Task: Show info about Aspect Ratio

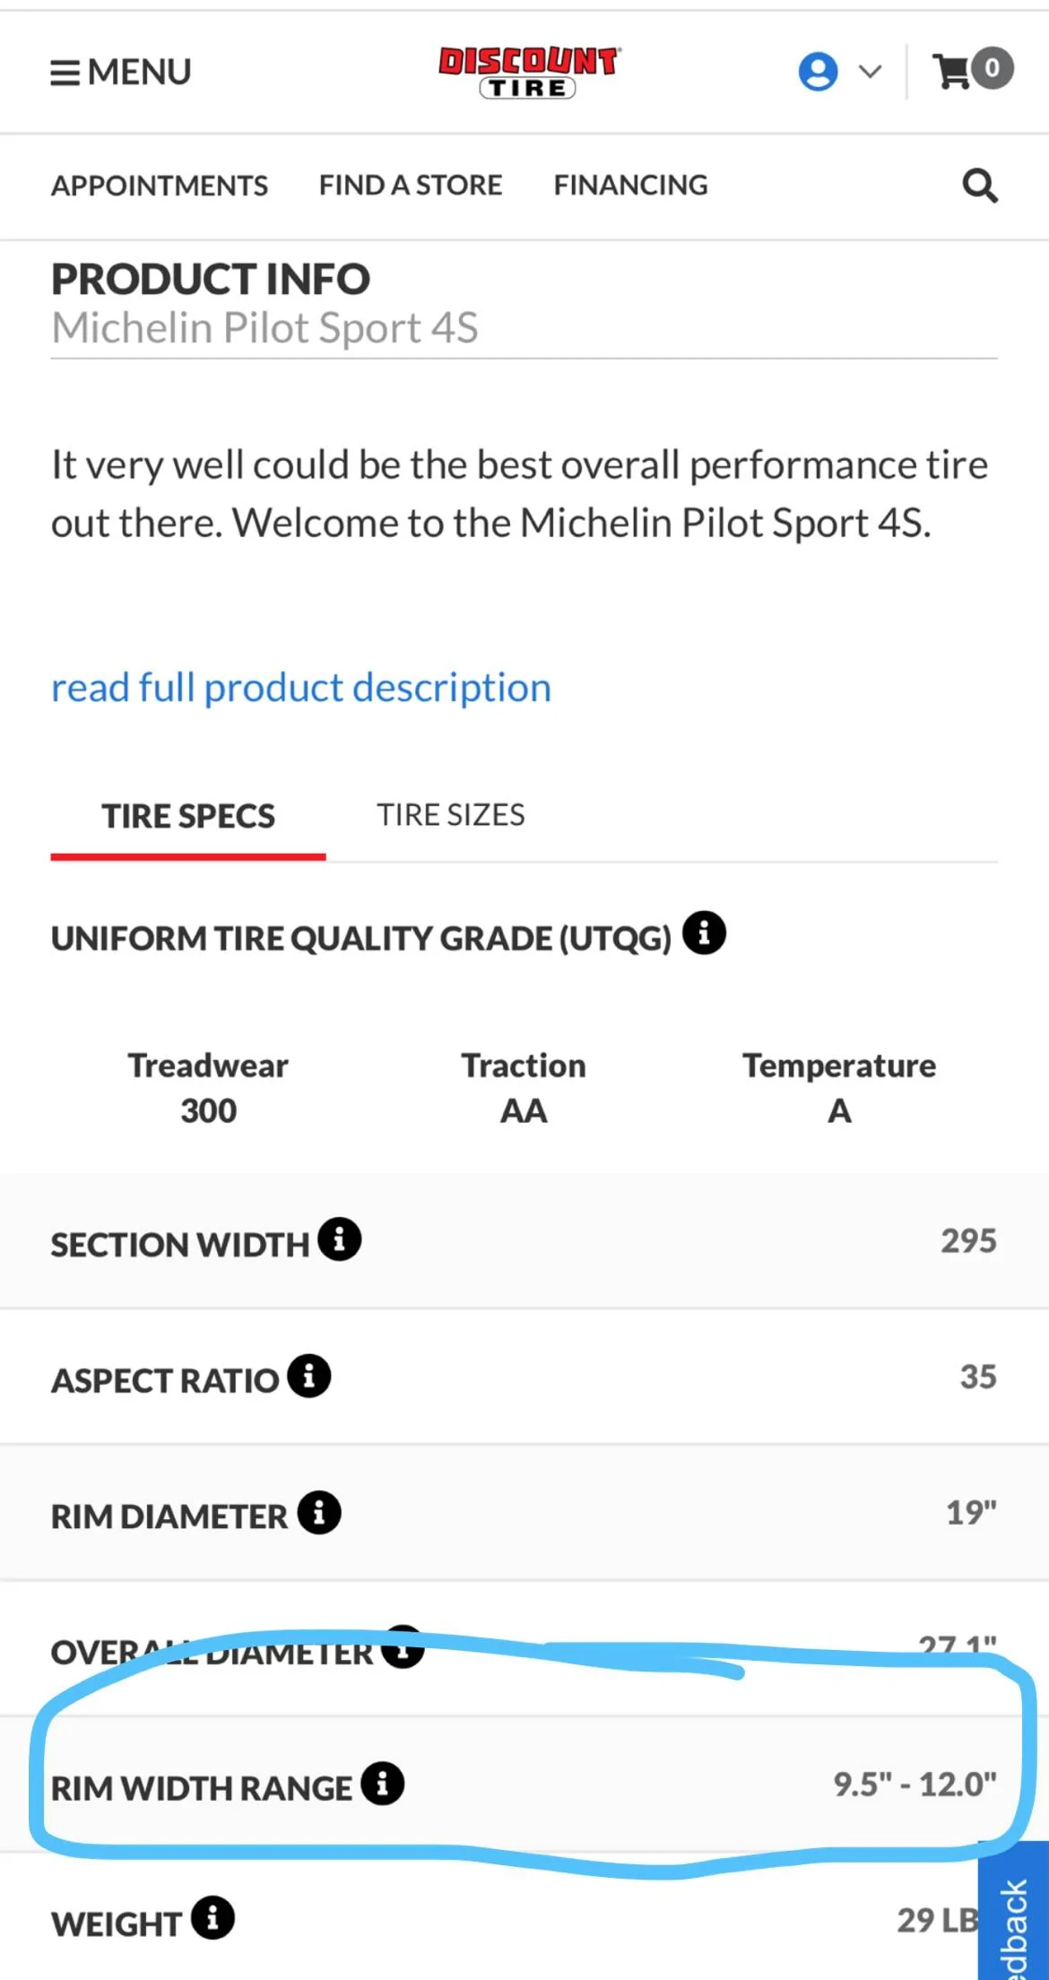Action: point(309,1376)
